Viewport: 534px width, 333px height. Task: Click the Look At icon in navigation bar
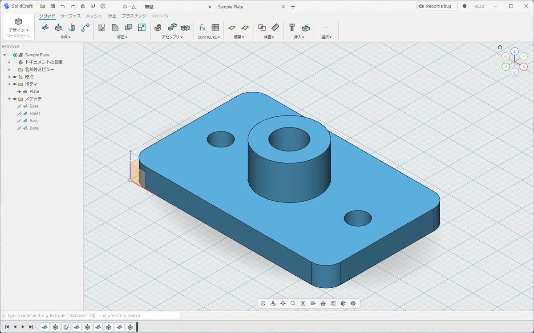click(x=273, y=304)
